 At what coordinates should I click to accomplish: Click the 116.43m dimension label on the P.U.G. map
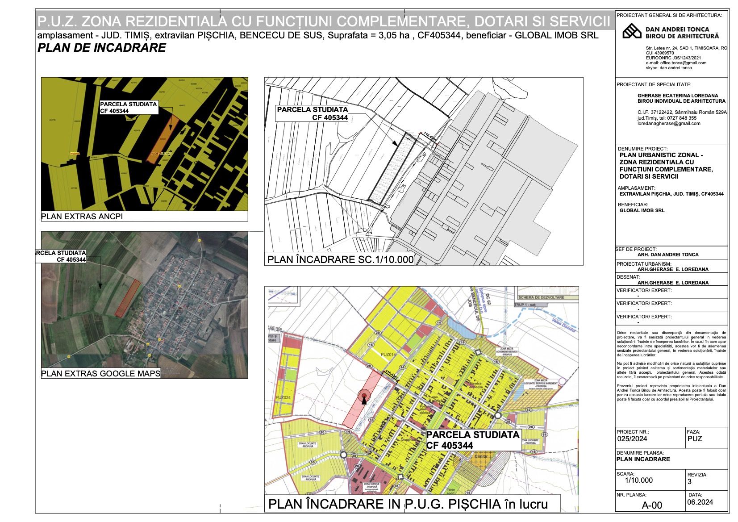click(391, 374)
